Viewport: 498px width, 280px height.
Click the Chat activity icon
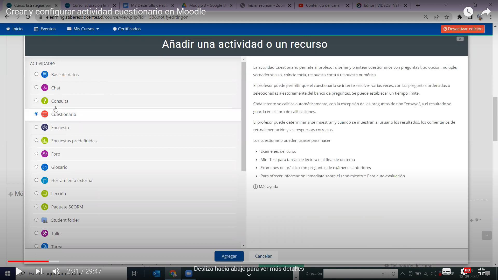click(44, 88)
